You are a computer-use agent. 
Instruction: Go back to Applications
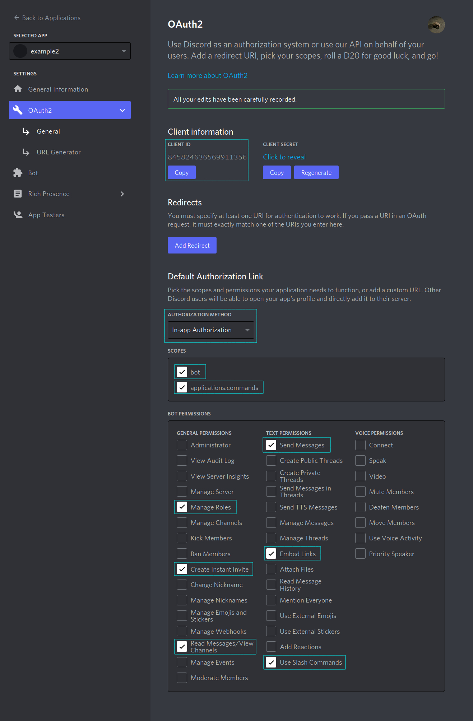pyautogui.click(x=47, y=18)
